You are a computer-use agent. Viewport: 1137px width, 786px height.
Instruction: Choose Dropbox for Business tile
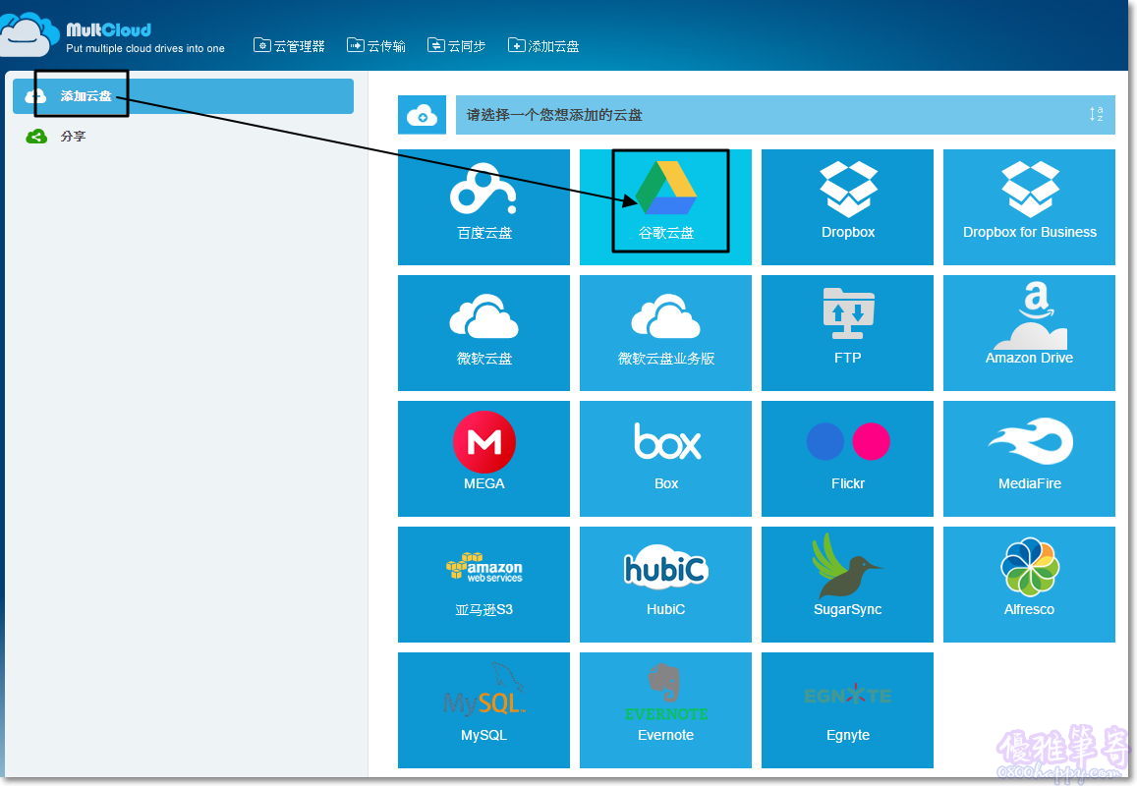point(1029,206)
